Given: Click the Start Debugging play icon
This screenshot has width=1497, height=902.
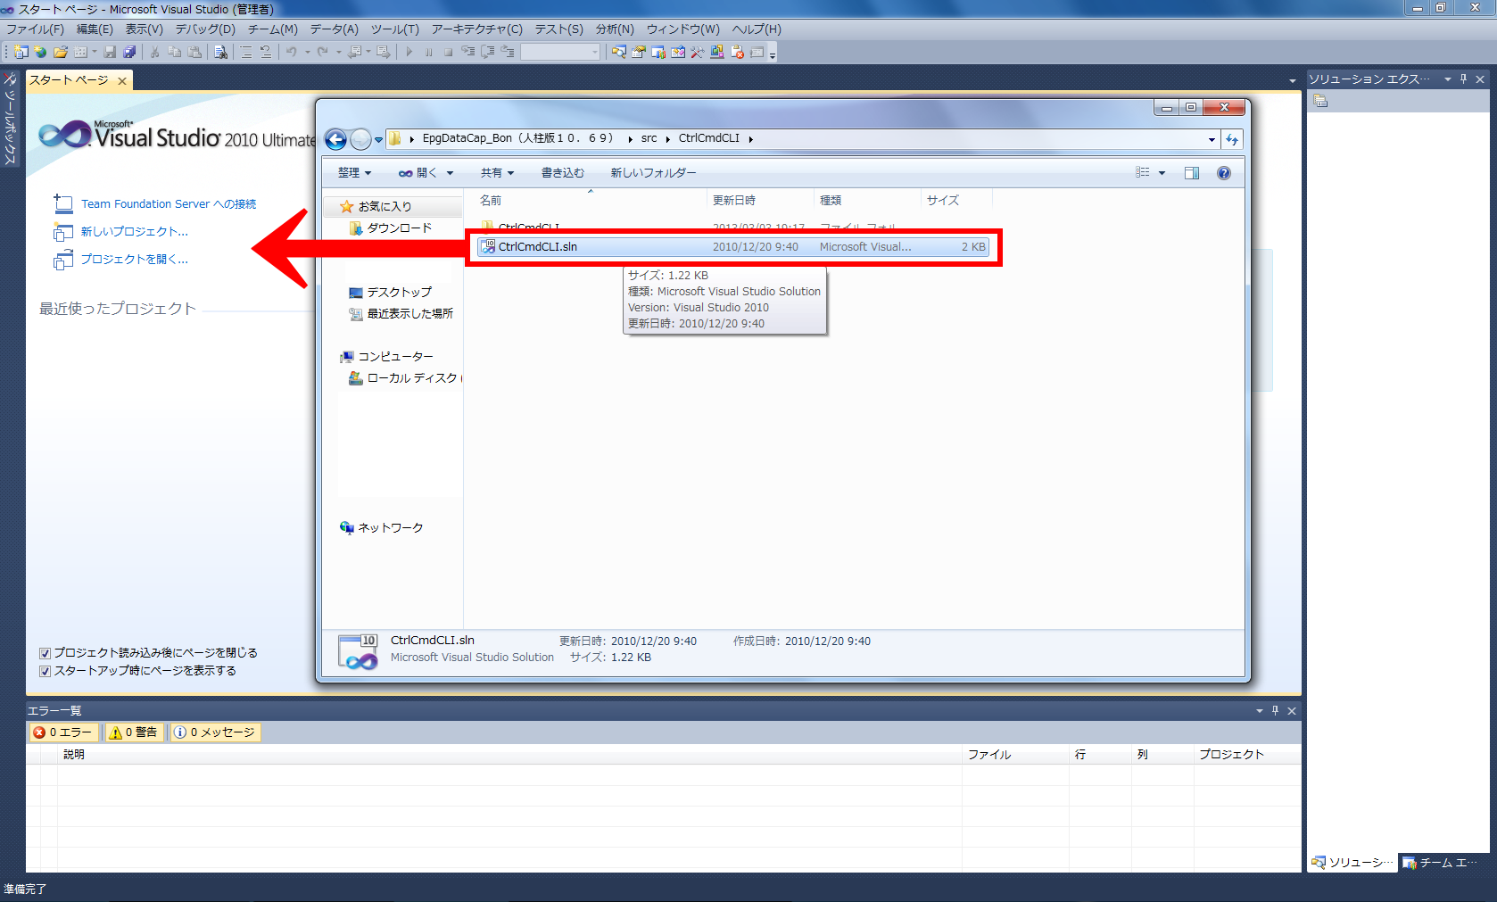Looking at the screenshot, I should 409,52.
